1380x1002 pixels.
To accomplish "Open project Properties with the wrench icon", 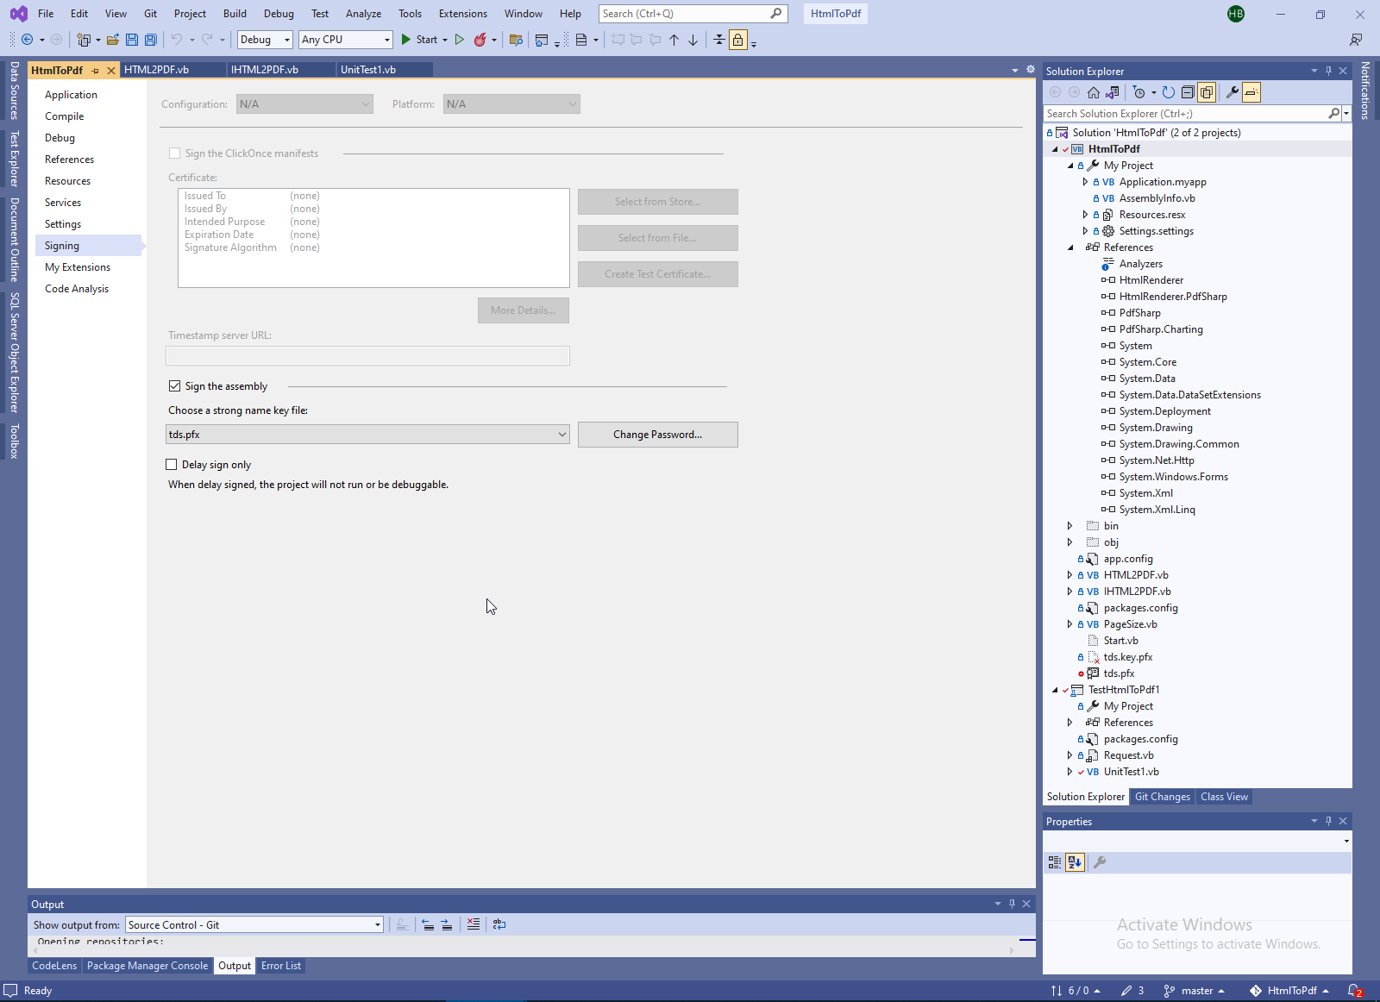I will (1233, 92).
